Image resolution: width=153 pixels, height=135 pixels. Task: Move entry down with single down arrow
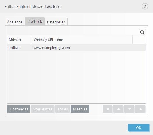tap(130, 109)
